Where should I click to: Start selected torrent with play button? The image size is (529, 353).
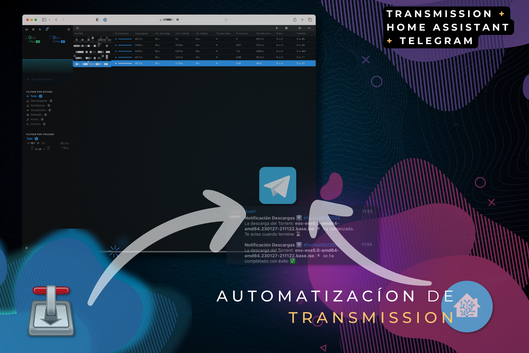(x=277, y=28)
